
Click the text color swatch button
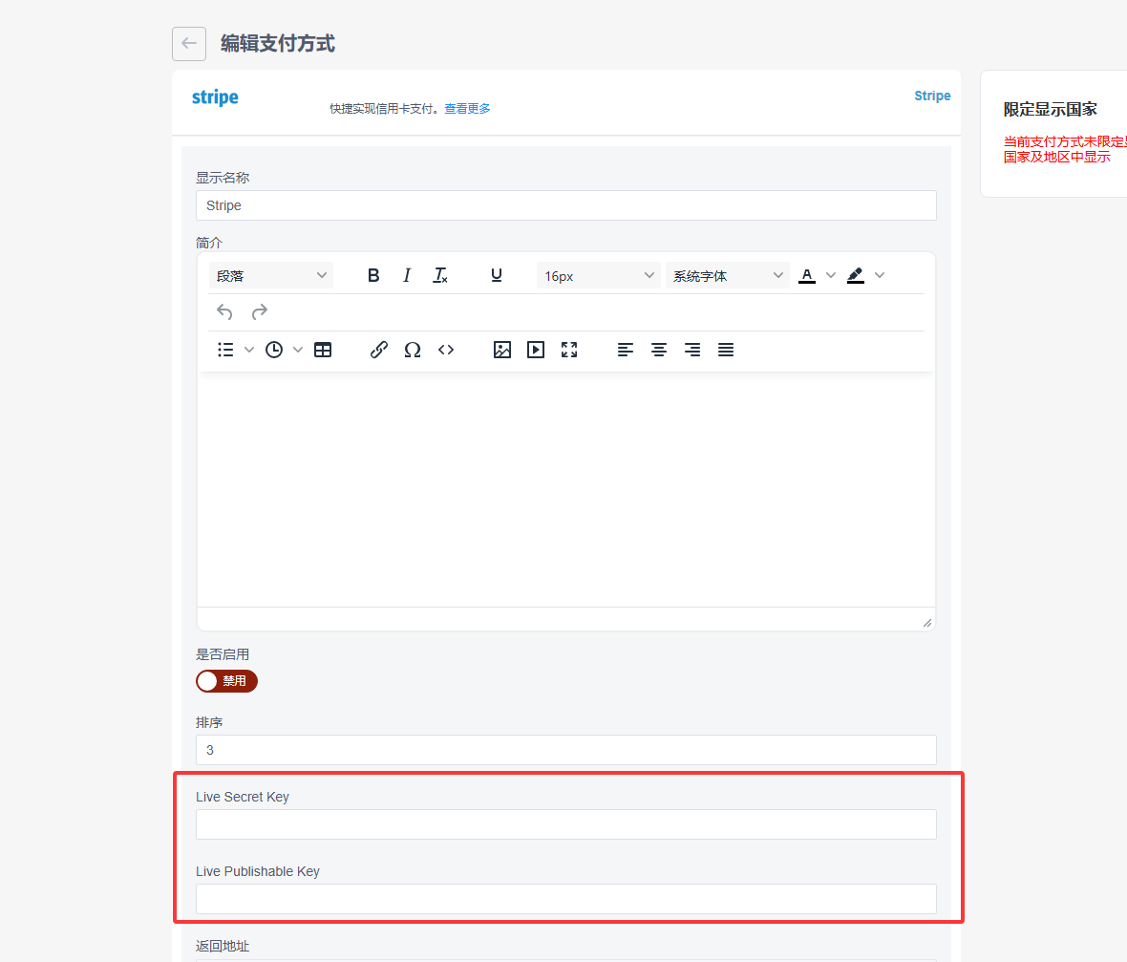coord(807,275)
